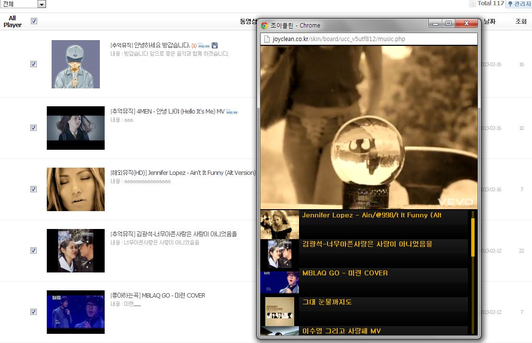532x343 pixels.
Task: Open the Jennifer Lopez Ain't It Funny post
Action: point(183,172)
